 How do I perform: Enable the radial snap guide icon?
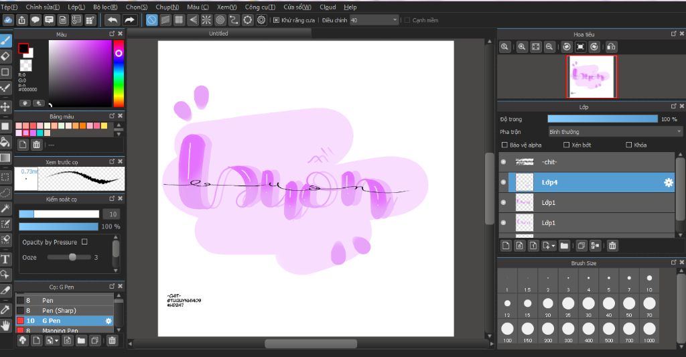[206, 20]
